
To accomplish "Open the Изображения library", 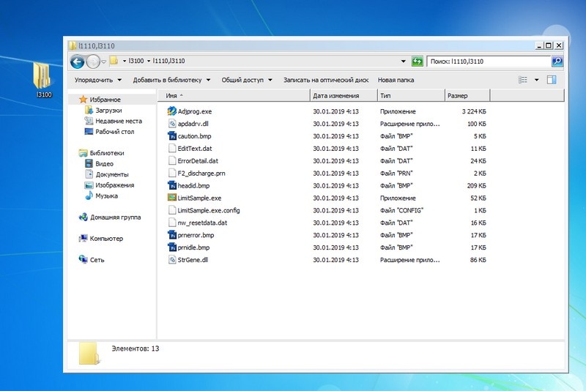I will [x=114, y=185].
